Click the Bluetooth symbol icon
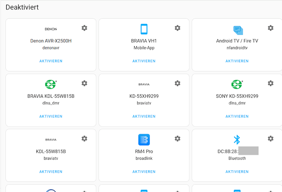 [x=237, y=140]
